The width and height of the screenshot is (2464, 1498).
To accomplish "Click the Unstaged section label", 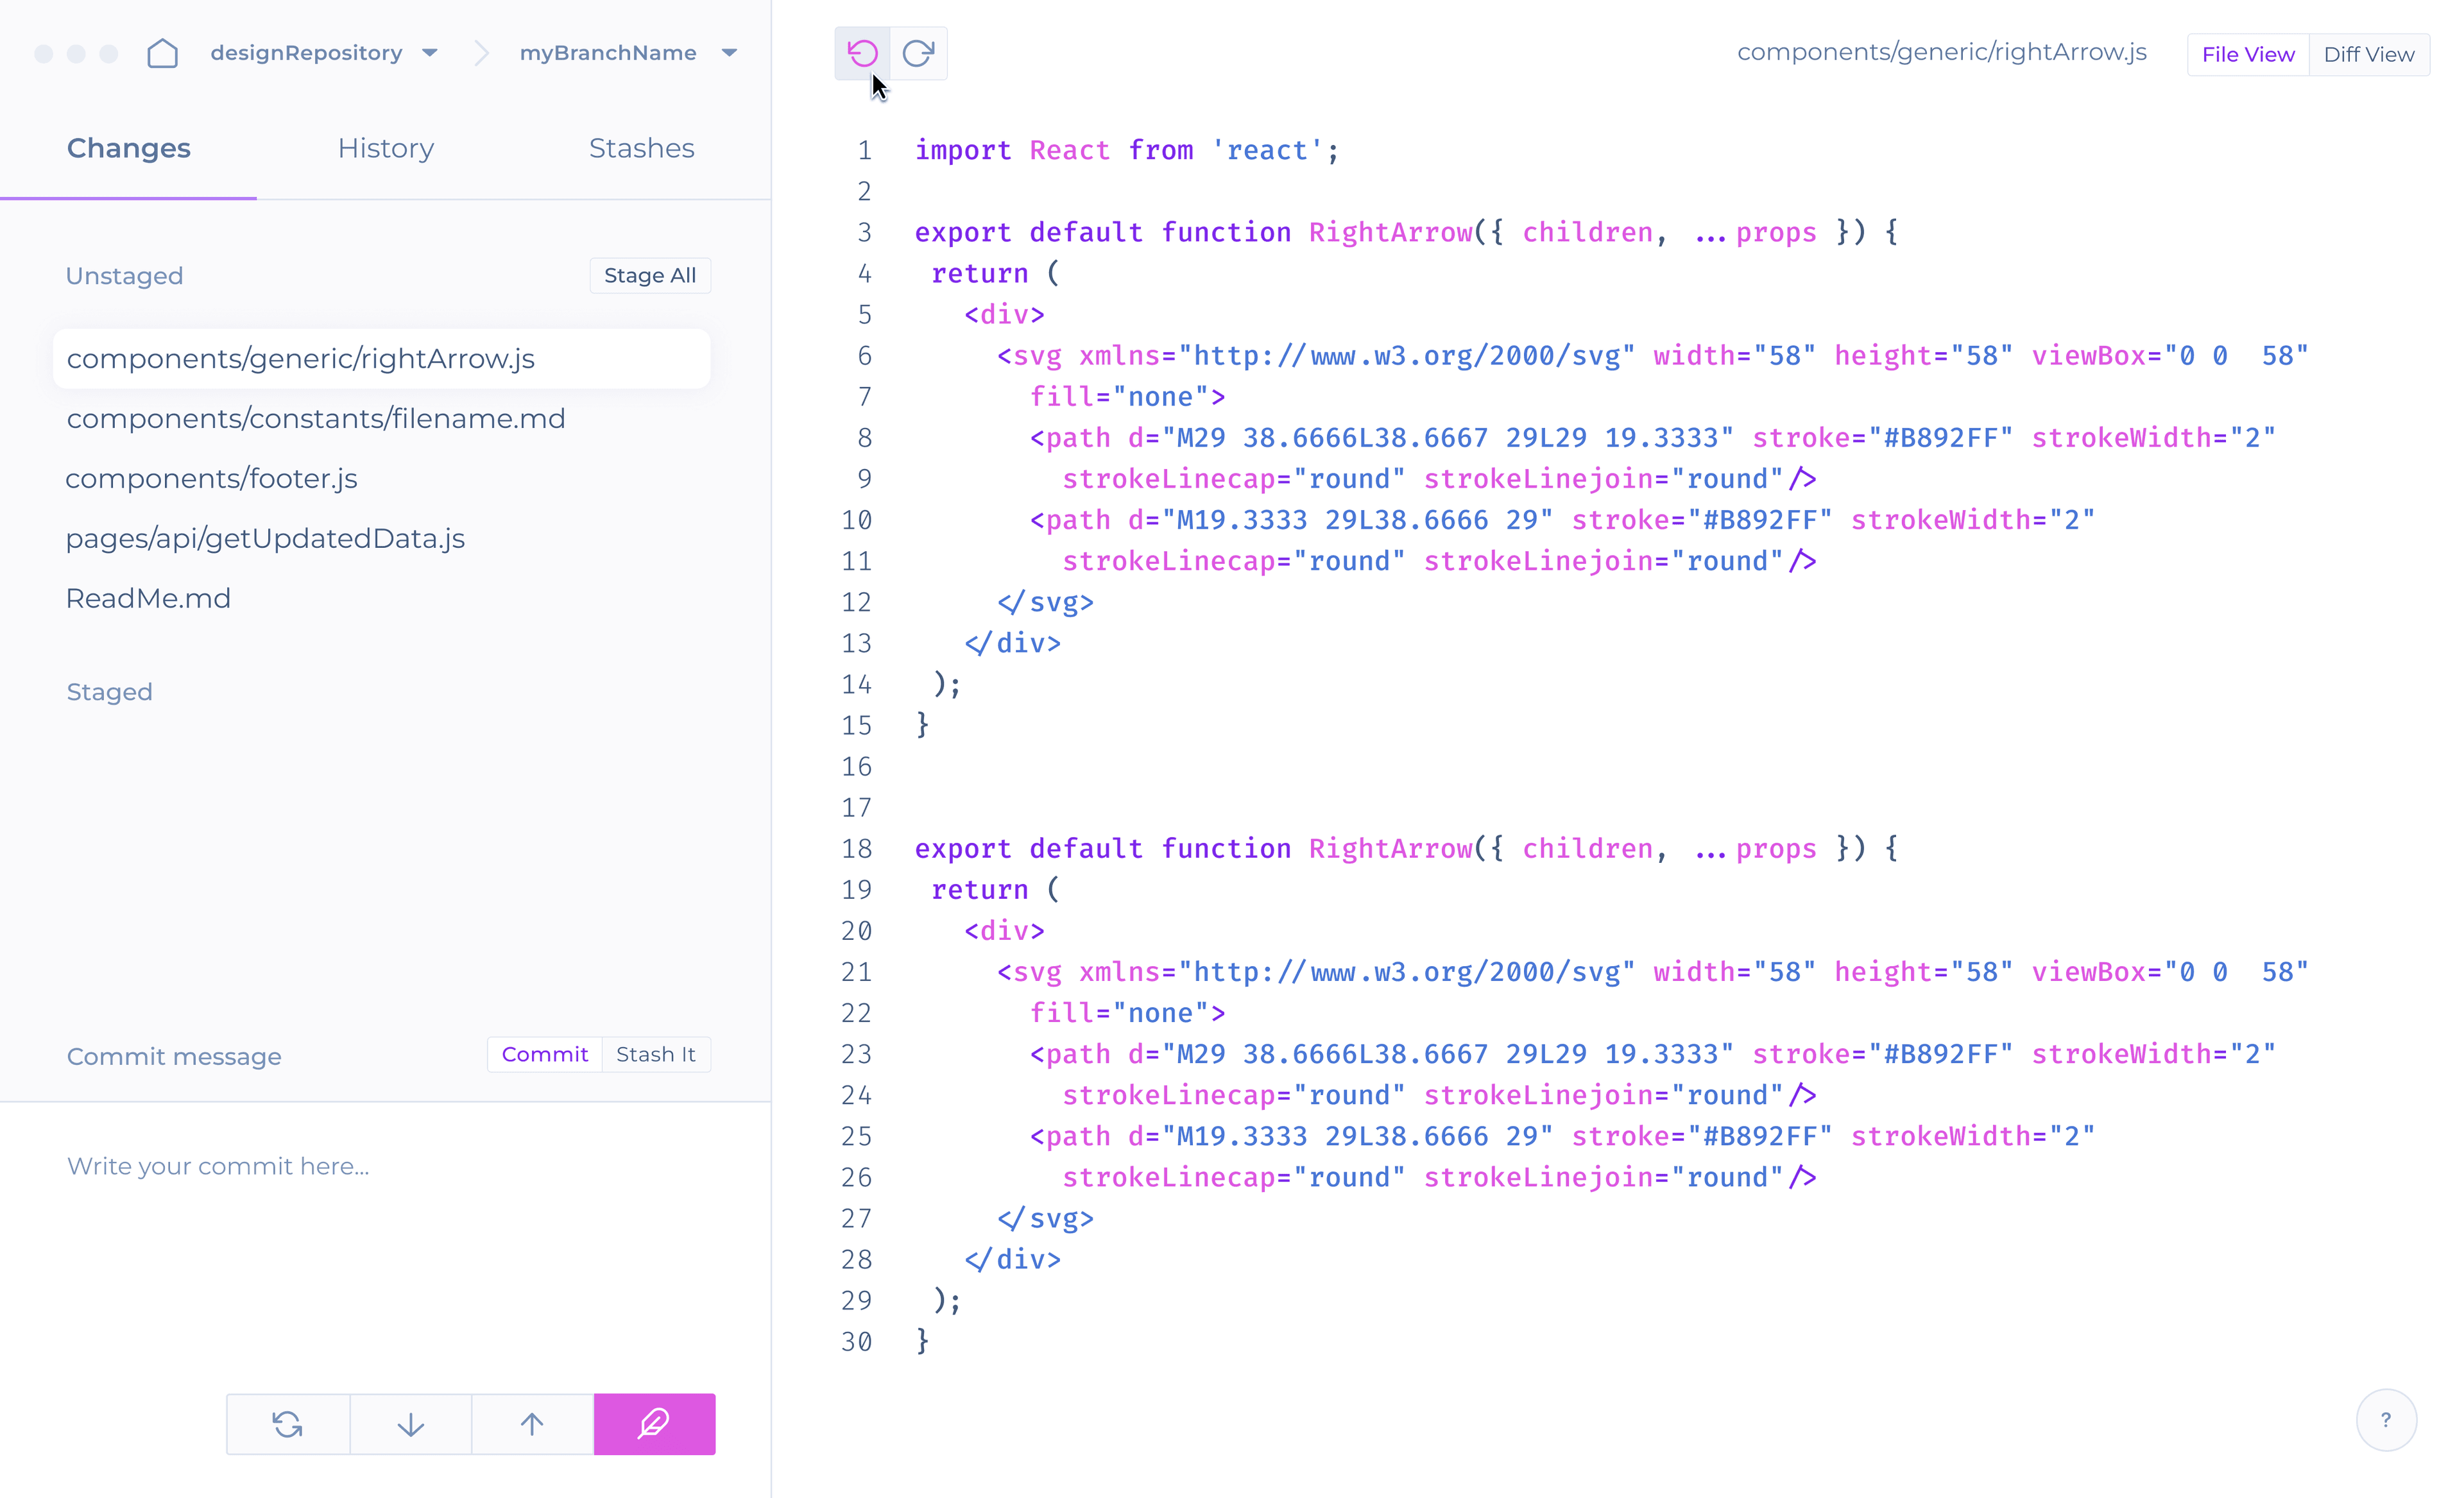I will (125, 276).
